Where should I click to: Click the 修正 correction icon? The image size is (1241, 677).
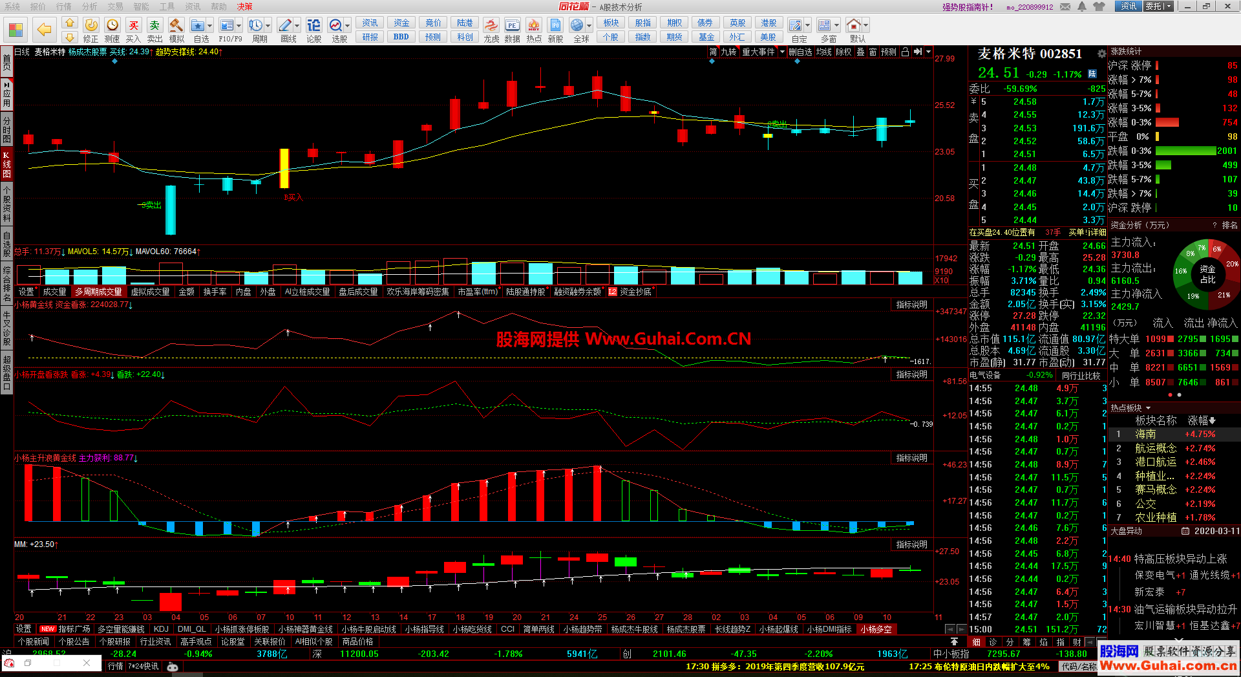[91, 25]
